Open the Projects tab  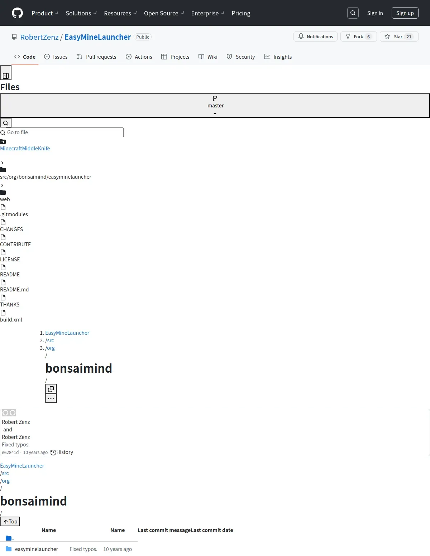click(x=175, y=57)
